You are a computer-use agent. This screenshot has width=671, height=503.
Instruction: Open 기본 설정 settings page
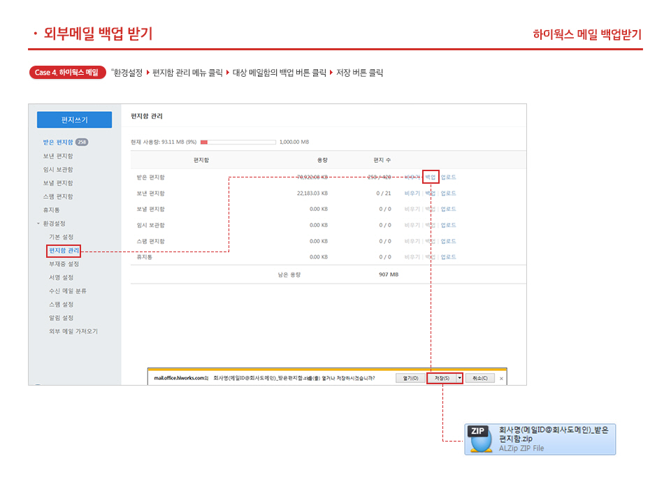(x=61, y=238)
